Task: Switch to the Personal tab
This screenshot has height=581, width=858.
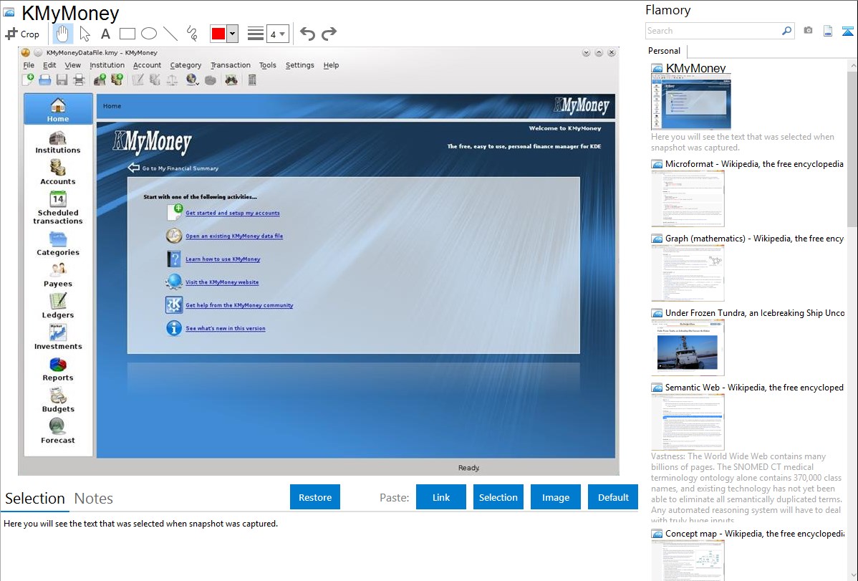Action: click(665, 50)
